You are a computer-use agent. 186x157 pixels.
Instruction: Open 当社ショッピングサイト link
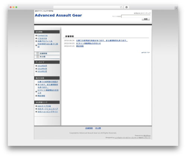point(48,112)
